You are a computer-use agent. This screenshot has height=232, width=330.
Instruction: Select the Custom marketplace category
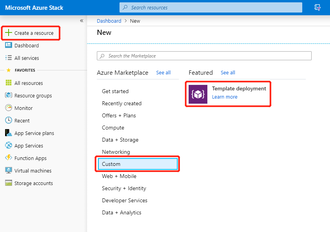[111, 164]
